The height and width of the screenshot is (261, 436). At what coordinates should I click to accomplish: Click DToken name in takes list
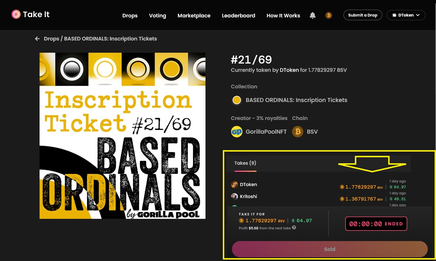(248, 185)
